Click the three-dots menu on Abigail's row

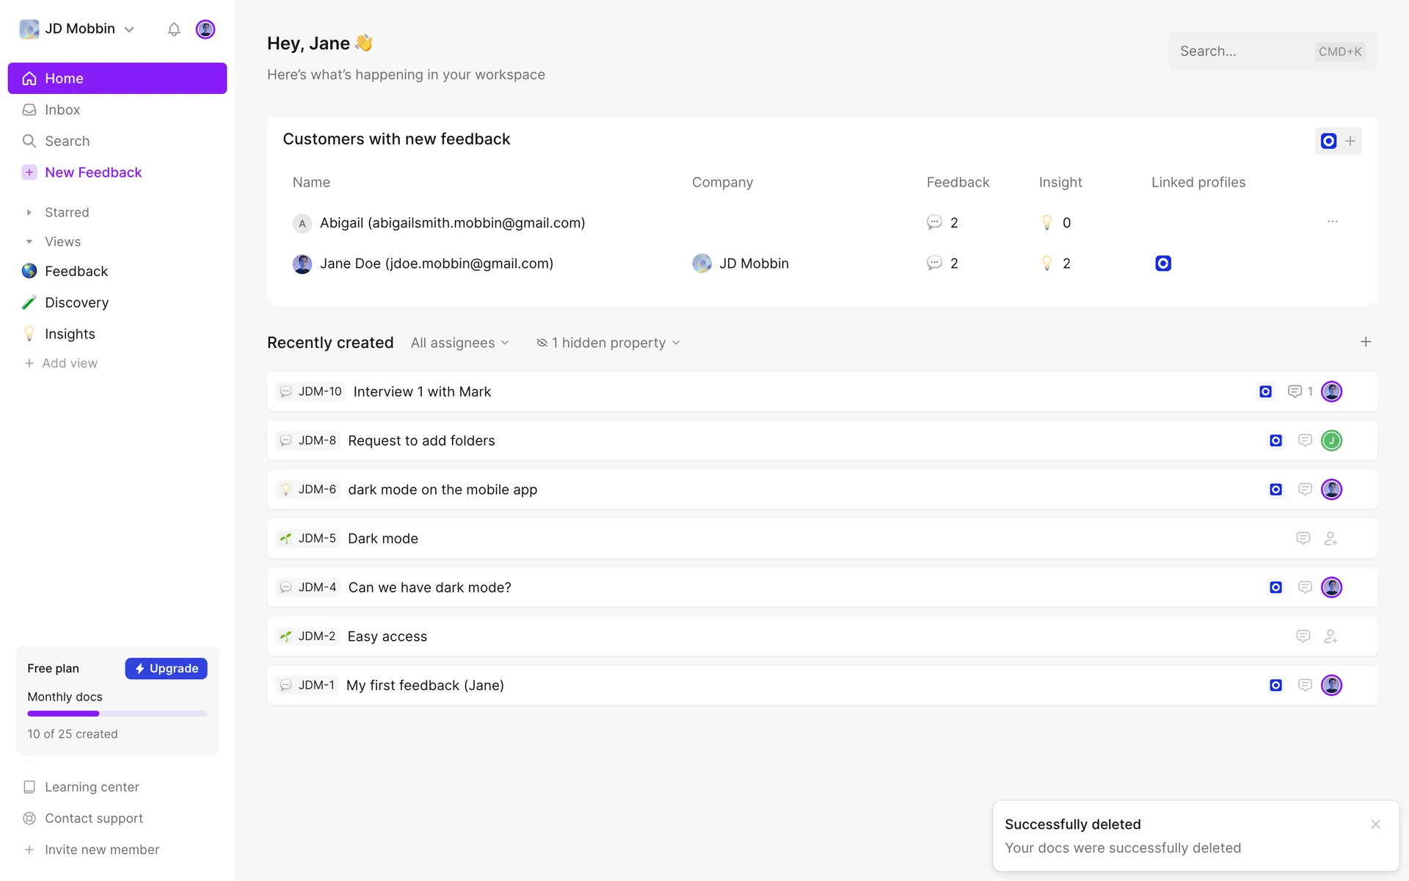click(x=1333, y=222)
